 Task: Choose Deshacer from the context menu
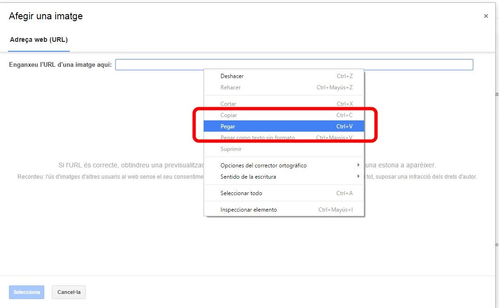click(232, 76)
